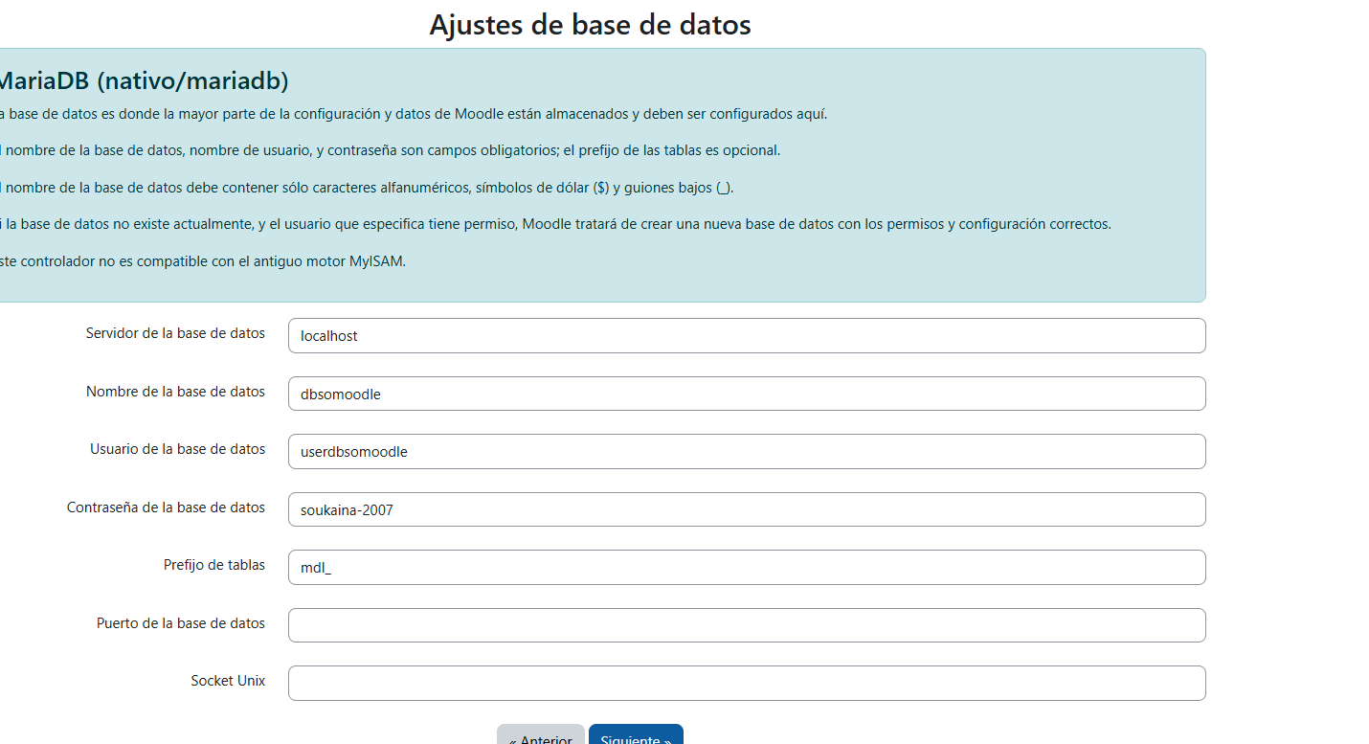Click the 'Contraseña de la base de datos' label
Image resolution: width=1369 pixels, height=744 pixels.
tap(166, 507)
